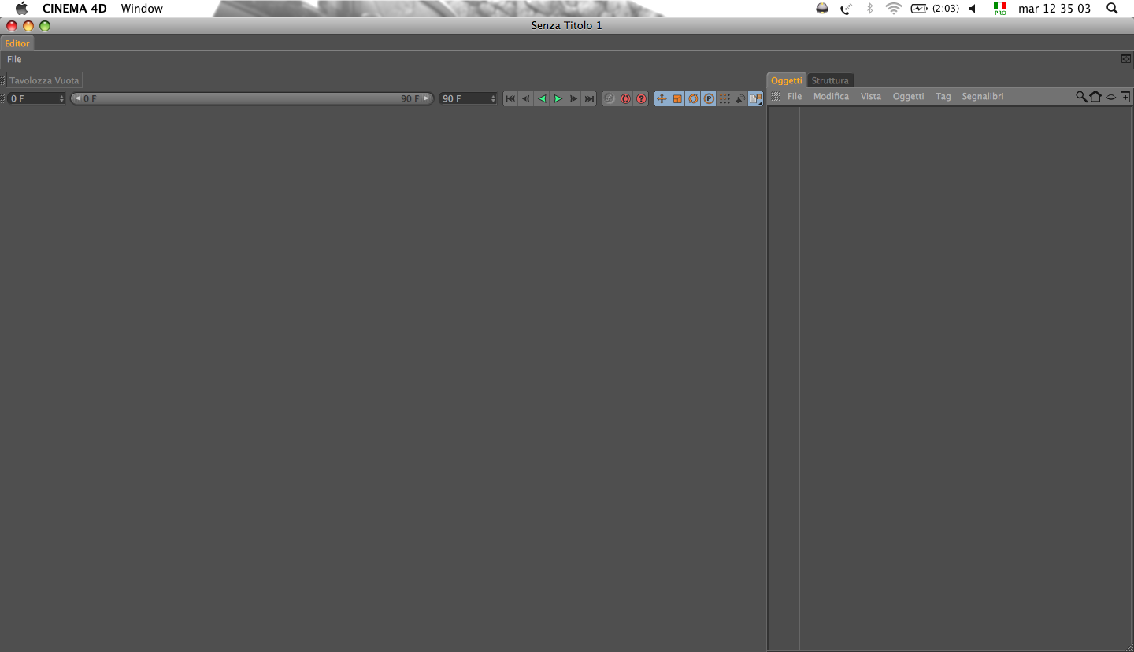This screenshot has width=1134, height=652.
Task: Open the magnifier search in Oggetti panel
Action: point(1081,96)
